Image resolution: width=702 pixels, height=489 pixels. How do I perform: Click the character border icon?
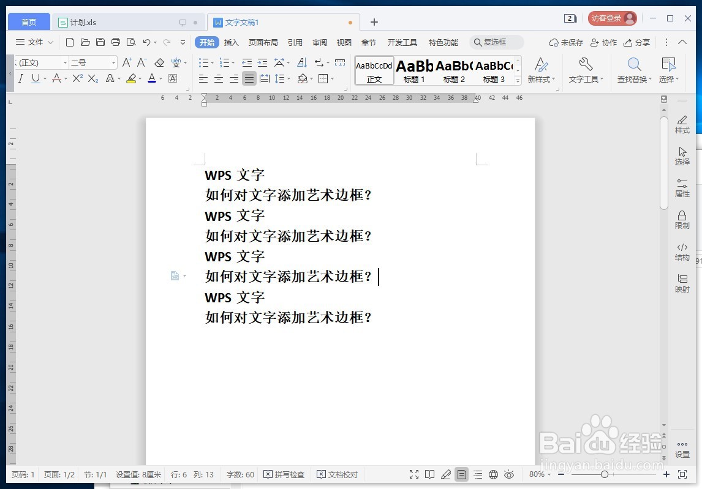pos(173,79)
